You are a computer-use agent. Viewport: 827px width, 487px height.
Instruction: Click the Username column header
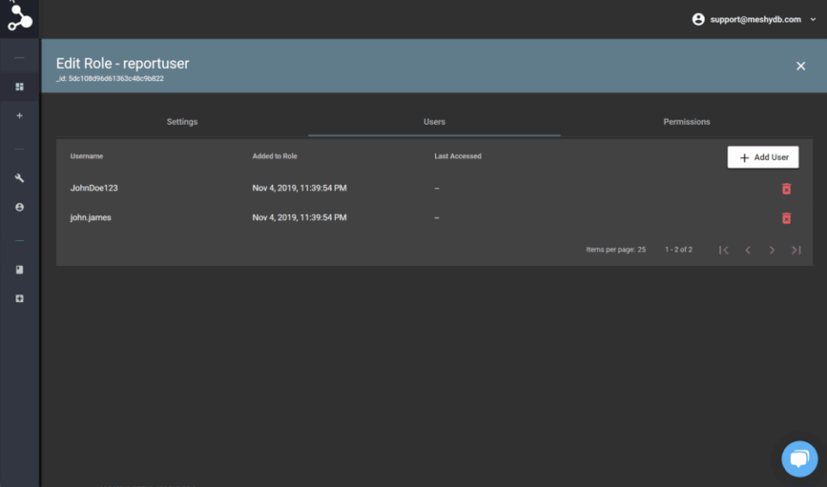pyautogui.click(x=86, y=156)
